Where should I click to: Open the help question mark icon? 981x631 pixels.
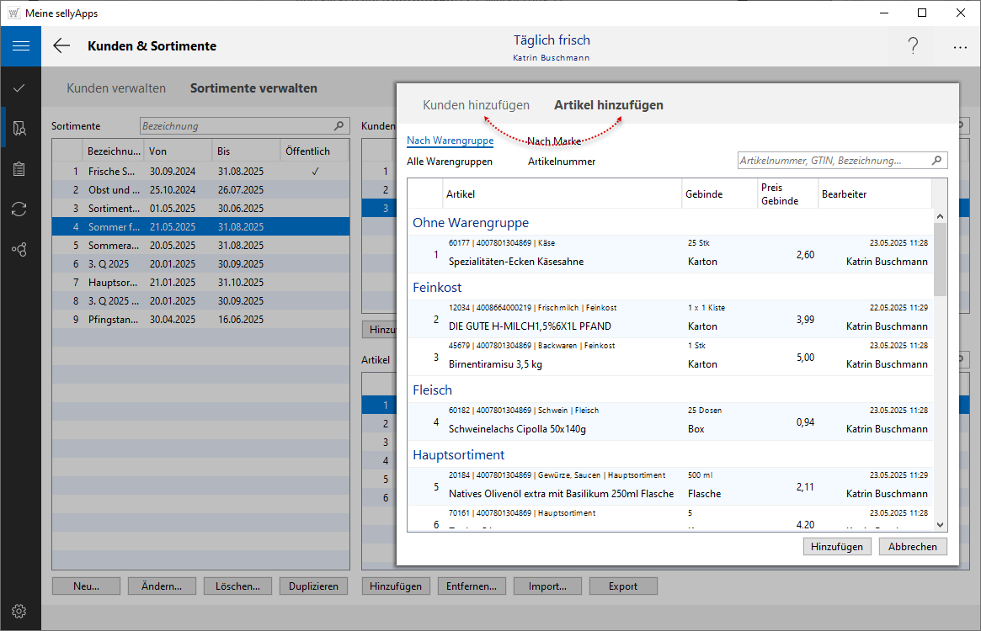913,46
